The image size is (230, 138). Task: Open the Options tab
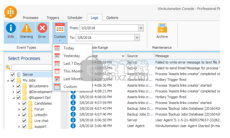112,18
